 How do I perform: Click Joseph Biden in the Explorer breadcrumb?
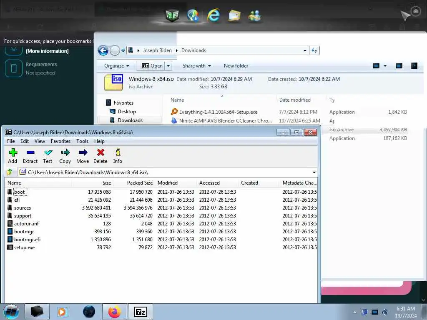click(x=157, y=50)
